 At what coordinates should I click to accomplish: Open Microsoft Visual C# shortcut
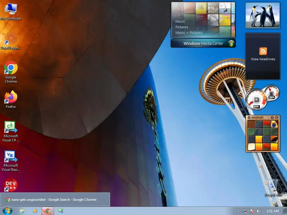point(11,132)
